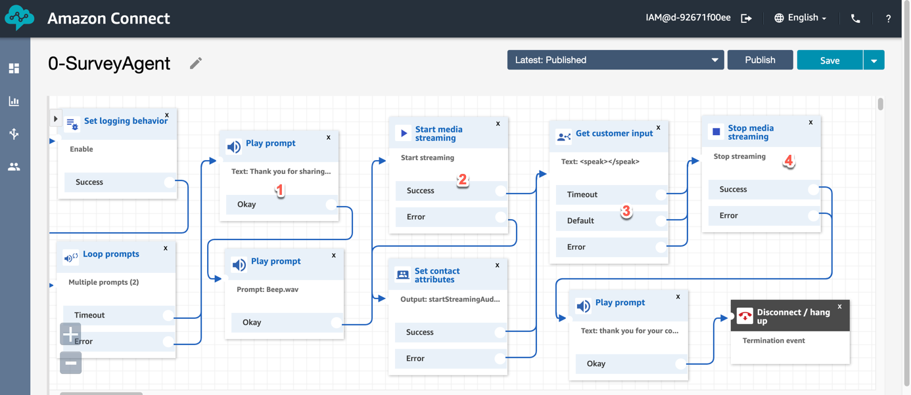The width and height of the screenshot is (911, 395).
Task: Click Success connector of Set contact attributes
Action: 500,333
